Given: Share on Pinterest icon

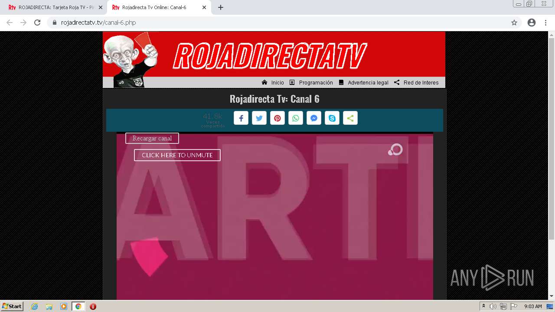Looking at the screenshot, I should click(277, 118).
